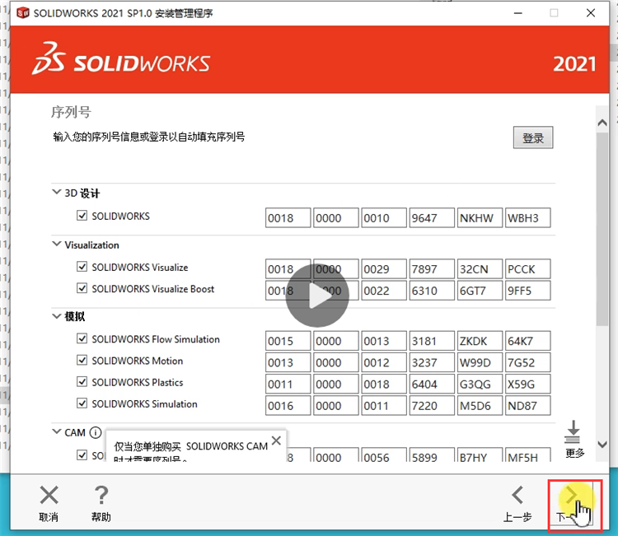618x536 pixels.
Task: Click Motion serial field 3237
Action: [432, 362]
